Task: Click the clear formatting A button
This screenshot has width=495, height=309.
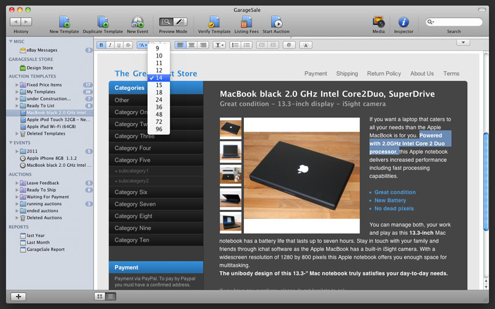Action: pos(306,45)
